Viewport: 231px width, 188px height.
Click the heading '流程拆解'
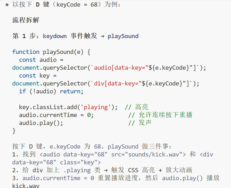[26, 20]
